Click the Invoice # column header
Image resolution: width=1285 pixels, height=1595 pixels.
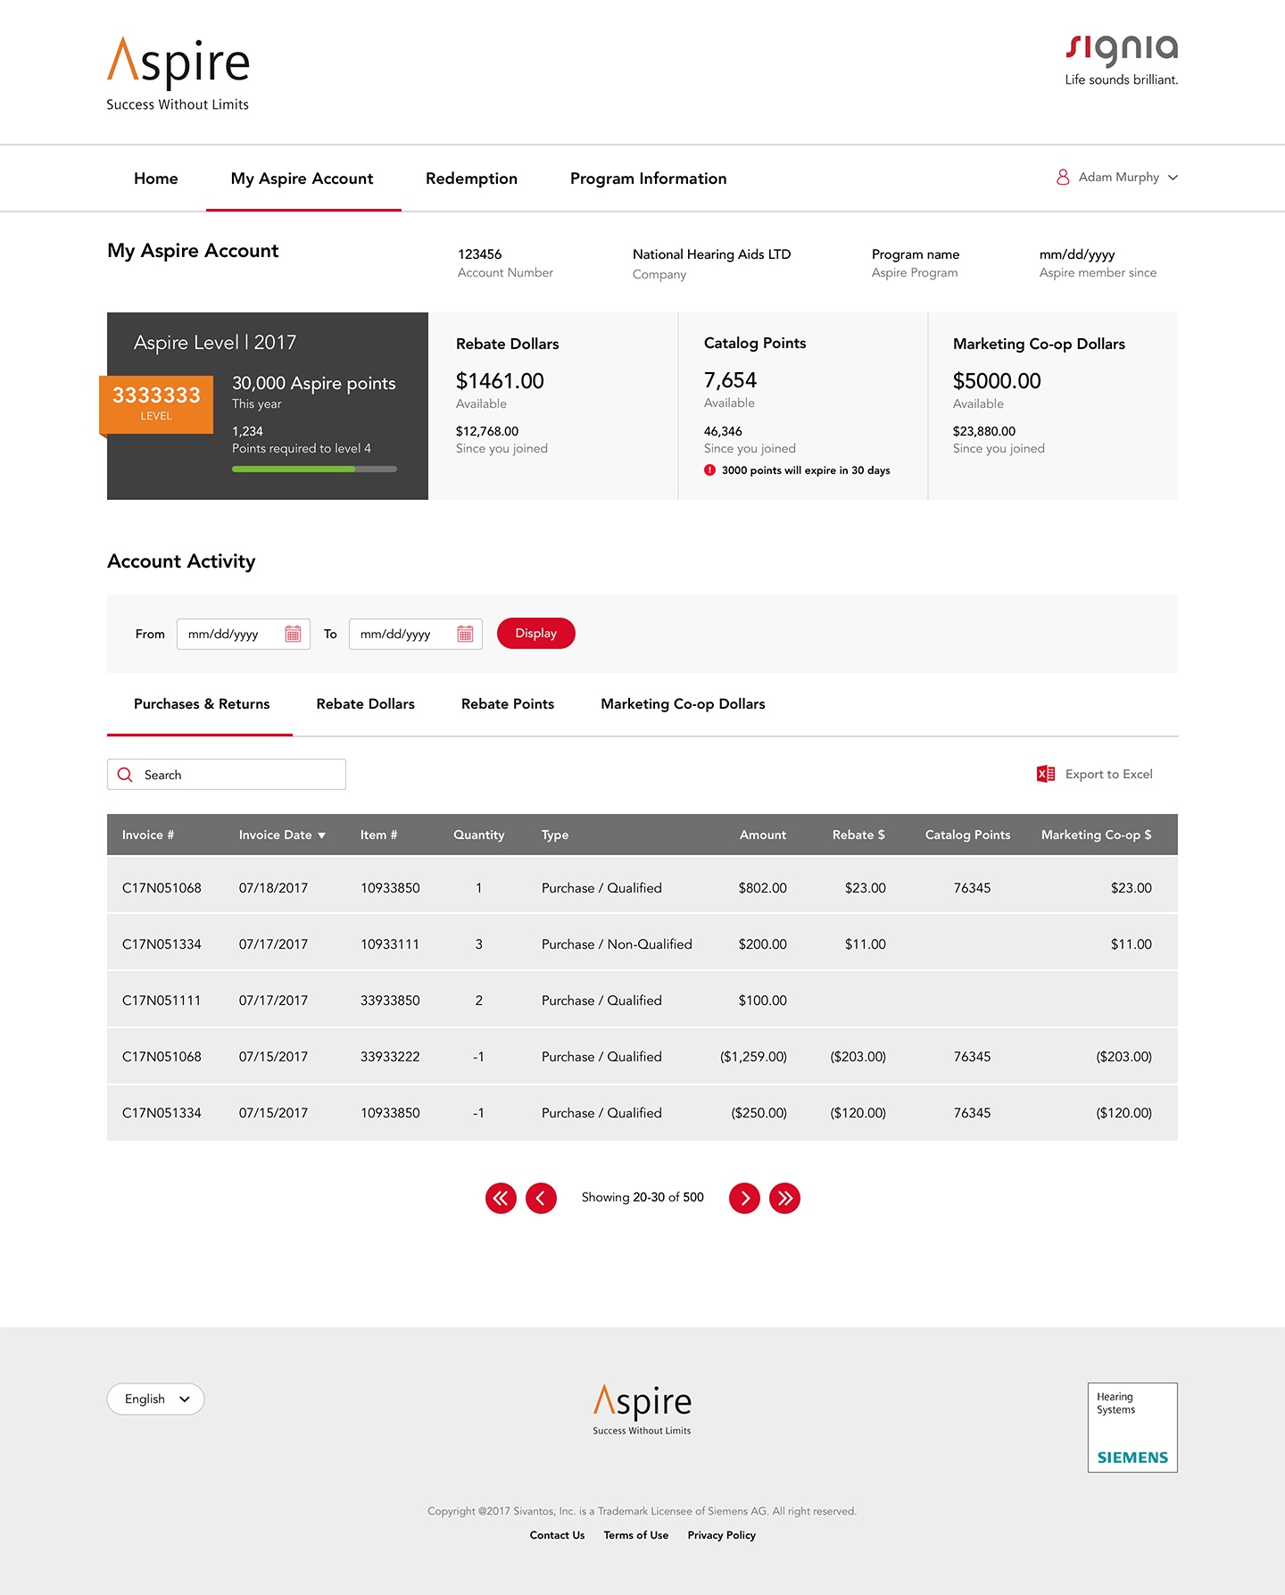coord(148,835)
